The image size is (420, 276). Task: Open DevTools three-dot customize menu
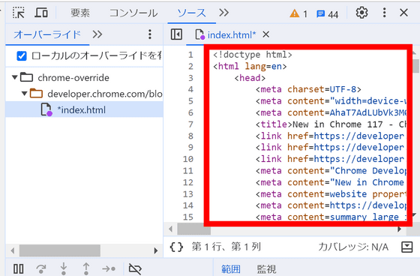(x=384, y=13)
